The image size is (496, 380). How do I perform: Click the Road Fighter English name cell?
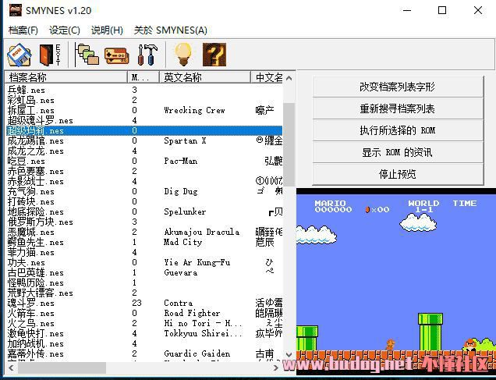(x=192, y=313)
